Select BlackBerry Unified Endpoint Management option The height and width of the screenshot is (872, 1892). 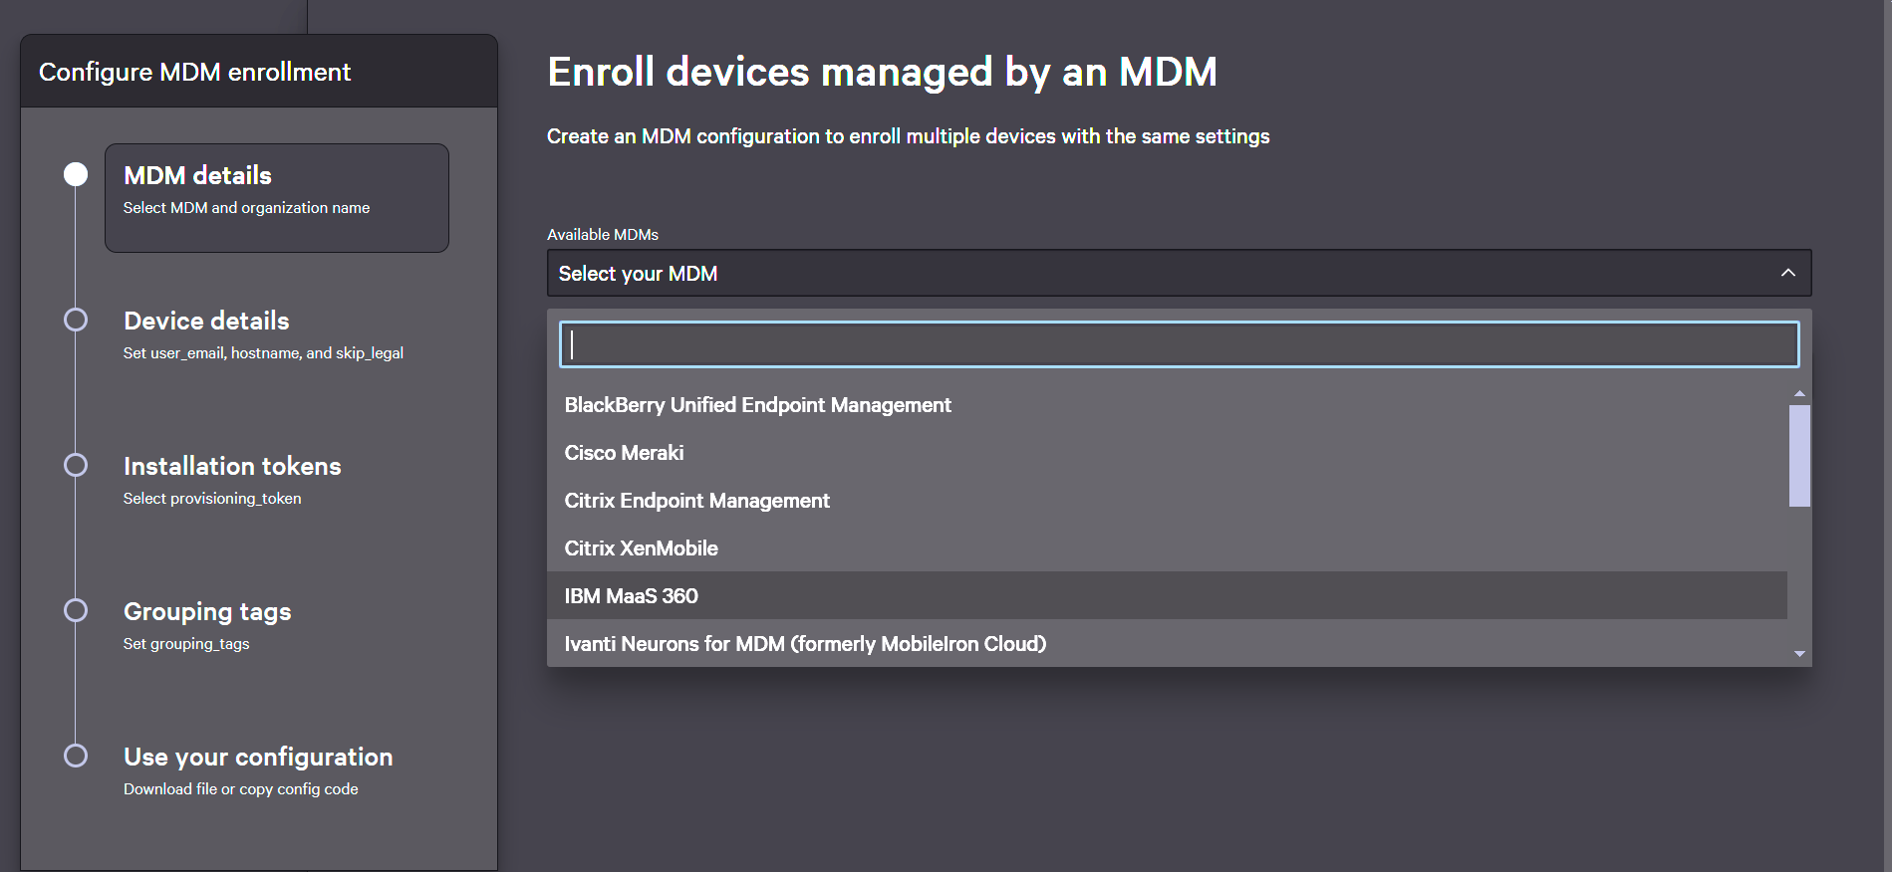tap(1167, 405)
